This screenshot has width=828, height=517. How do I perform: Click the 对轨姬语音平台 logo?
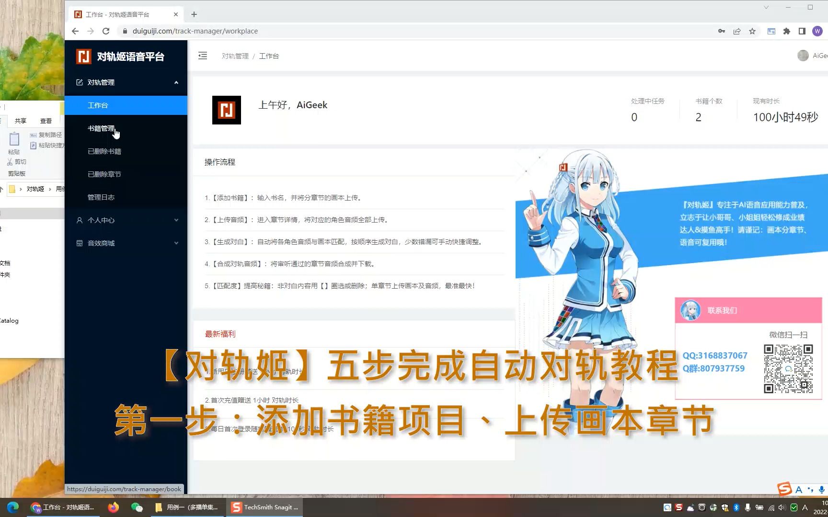[121, 56]
